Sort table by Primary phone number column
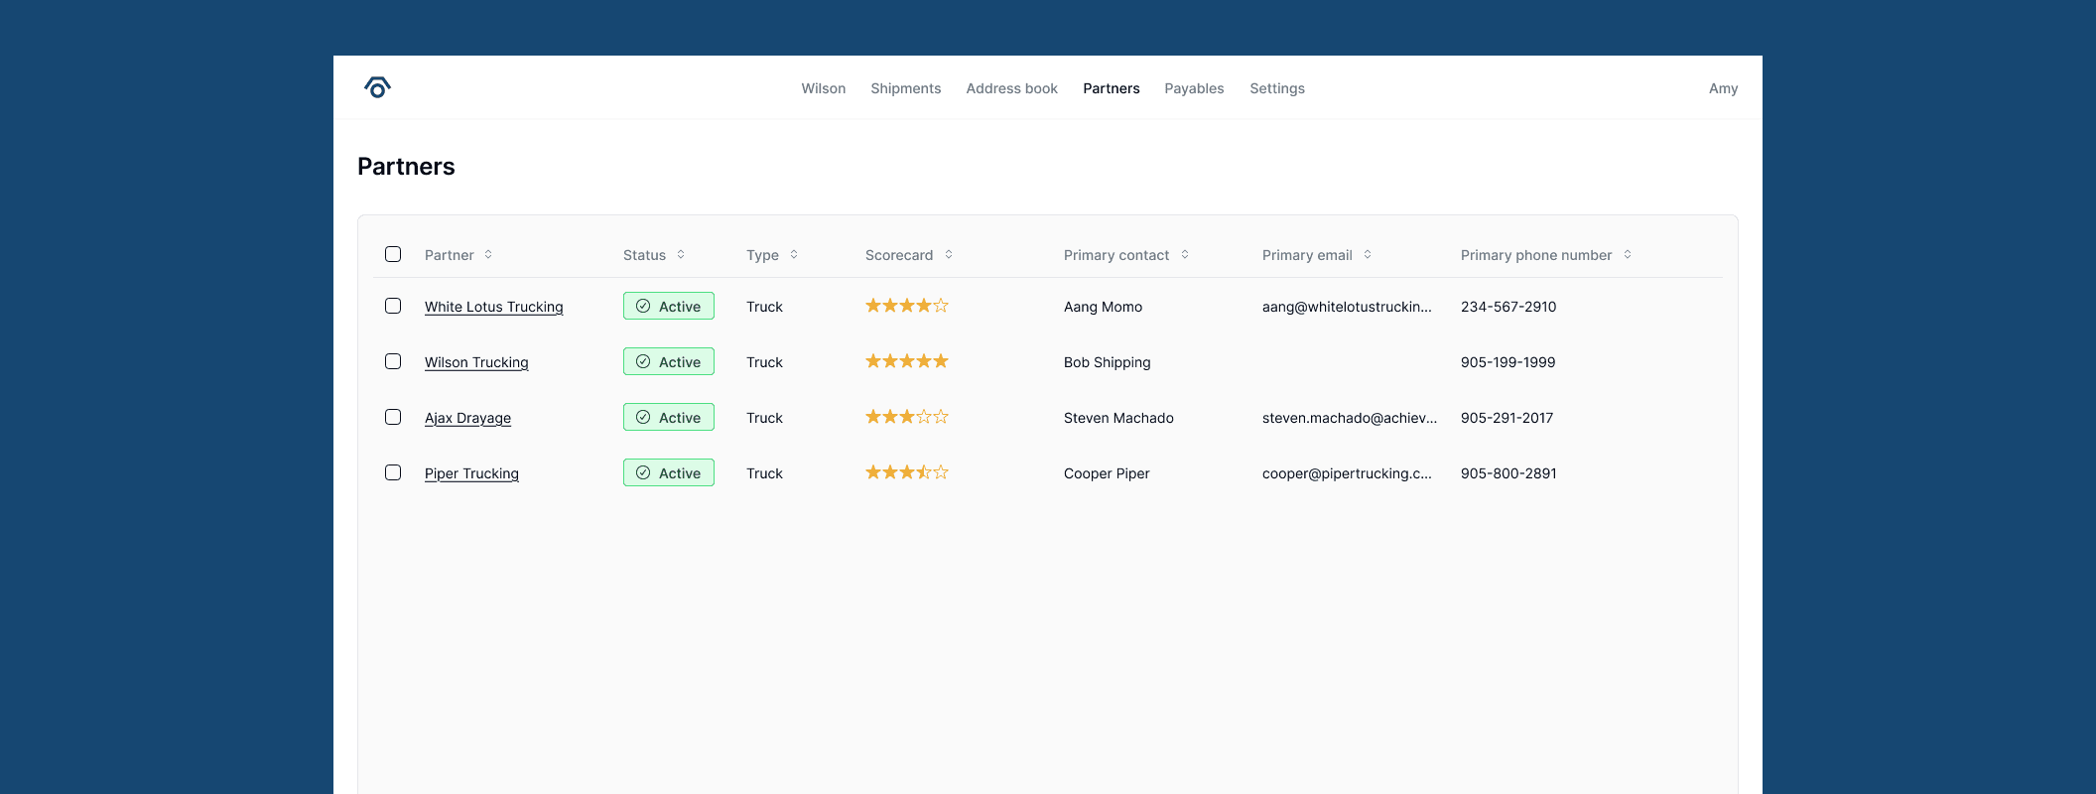Screen dimensions: 2096x794 tap(1628, 255)
